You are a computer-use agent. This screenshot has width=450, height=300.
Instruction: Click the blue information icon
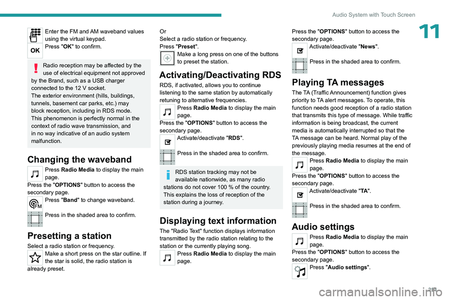click(x=168, y=175)
